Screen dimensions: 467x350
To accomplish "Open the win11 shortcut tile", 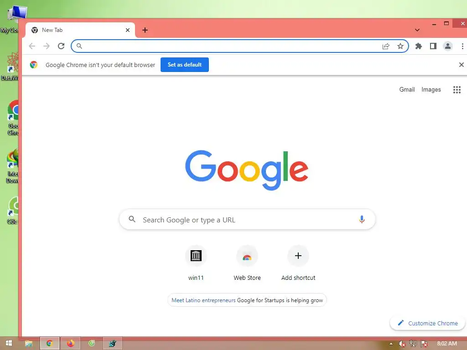I will 196,263.
